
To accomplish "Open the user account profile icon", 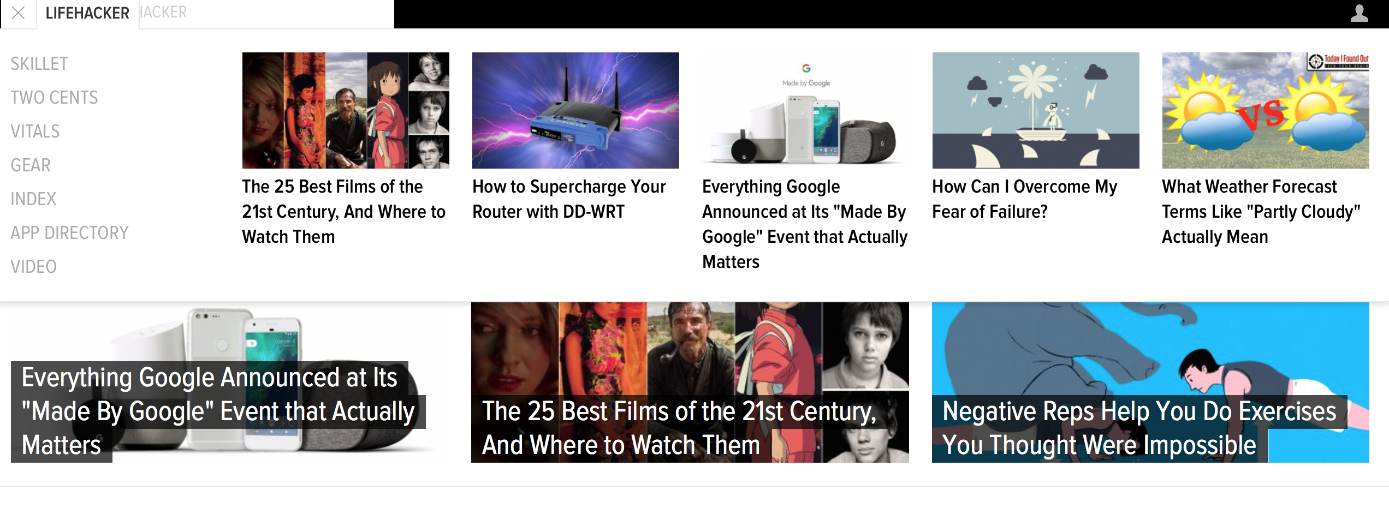I will [1359, 13].
